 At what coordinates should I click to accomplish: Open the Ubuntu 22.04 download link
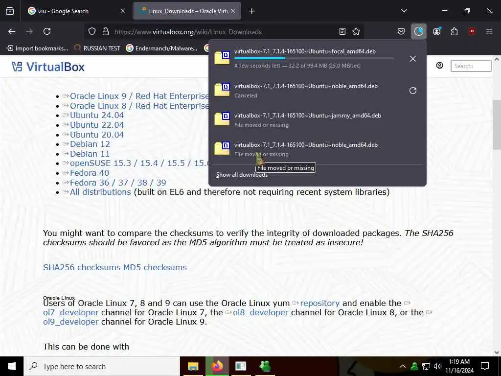coord(97,125)
